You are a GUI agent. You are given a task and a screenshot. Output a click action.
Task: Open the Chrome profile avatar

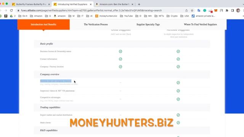[x=238, y=10]
